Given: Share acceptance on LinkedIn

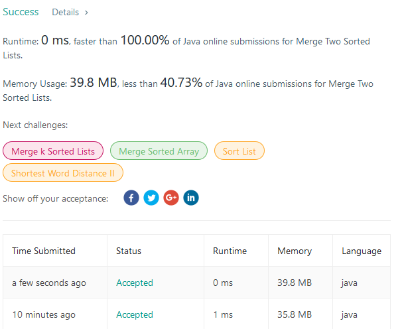Looking at the screenshot, I should point(191,198).
